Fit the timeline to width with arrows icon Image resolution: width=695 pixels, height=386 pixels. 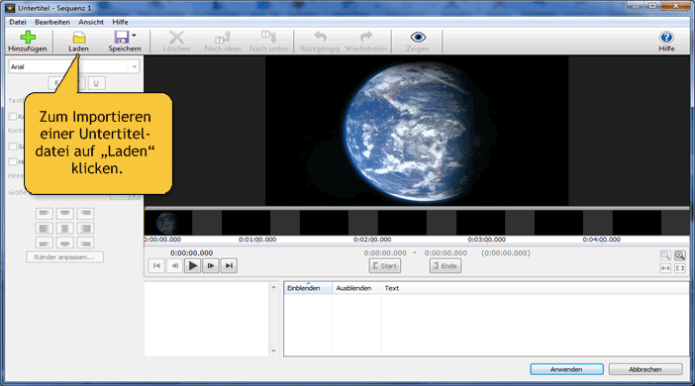665,268
